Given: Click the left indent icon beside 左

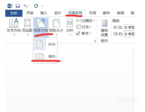Looking at the screenshot, I should 115,27.
